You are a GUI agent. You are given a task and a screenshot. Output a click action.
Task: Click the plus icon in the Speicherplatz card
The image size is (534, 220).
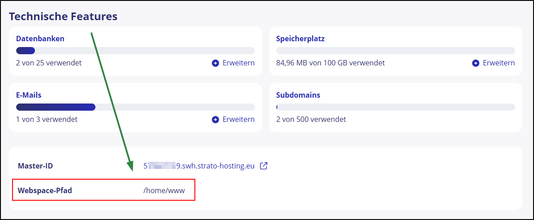476,63
